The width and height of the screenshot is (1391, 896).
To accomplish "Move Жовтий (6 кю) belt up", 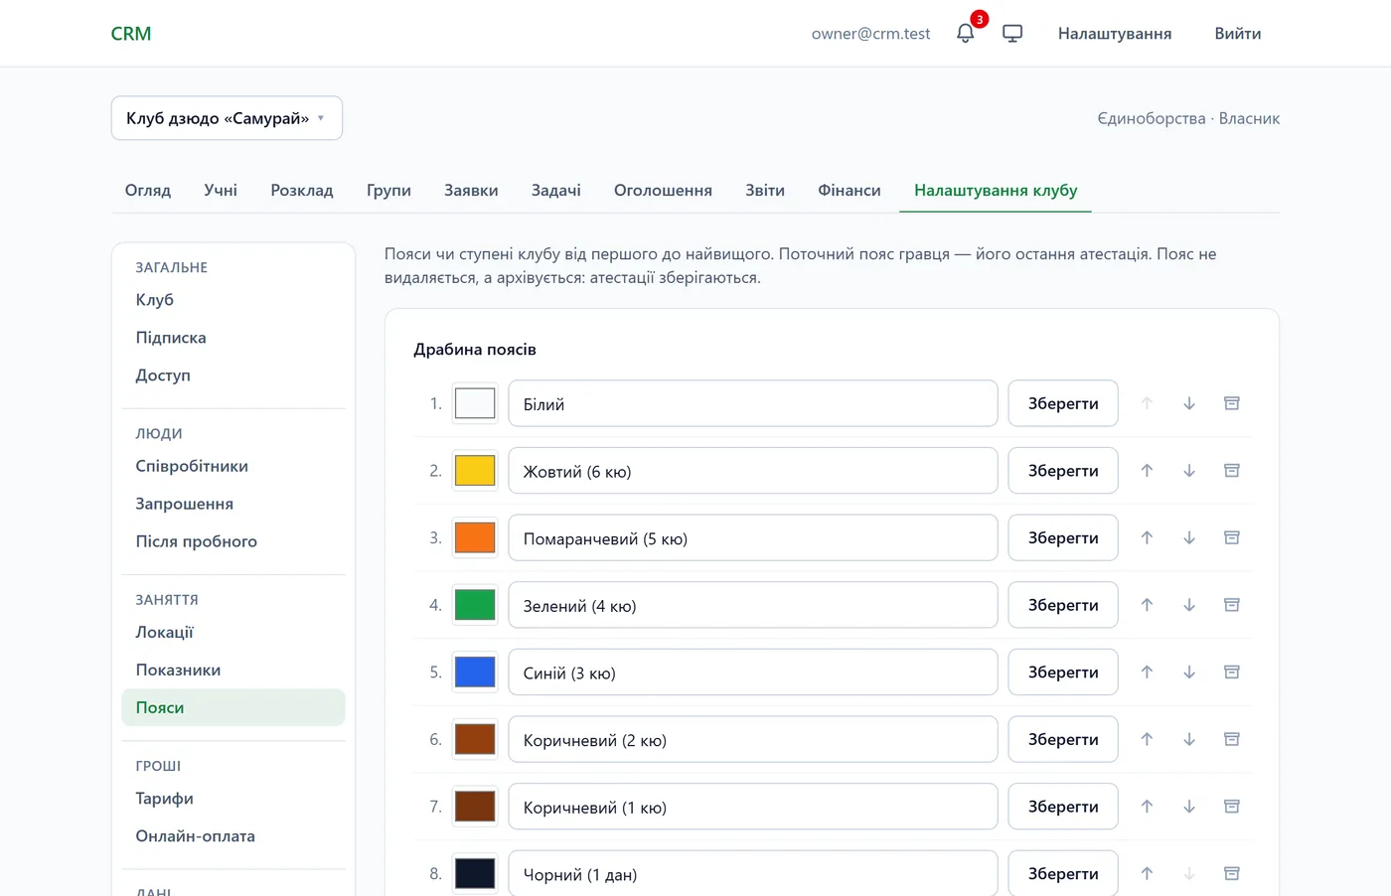I will pyautogui.click(x=1147, y=471).
